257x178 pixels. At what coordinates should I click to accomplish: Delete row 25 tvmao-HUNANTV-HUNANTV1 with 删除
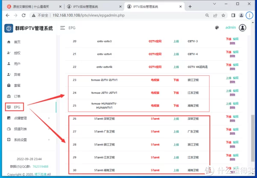click(233, 107)
